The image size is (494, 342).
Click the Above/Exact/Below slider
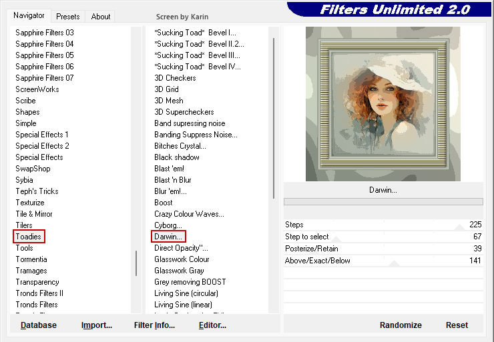pos(383,261)
